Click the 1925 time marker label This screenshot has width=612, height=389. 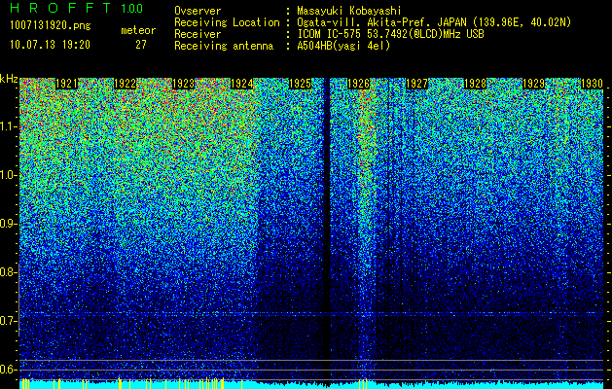tap(300, 84)
